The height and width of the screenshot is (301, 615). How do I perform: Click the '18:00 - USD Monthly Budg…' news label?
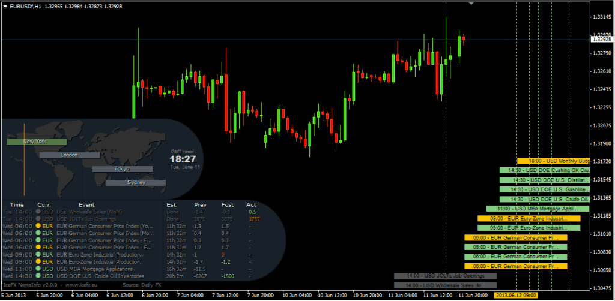(553, 161)
